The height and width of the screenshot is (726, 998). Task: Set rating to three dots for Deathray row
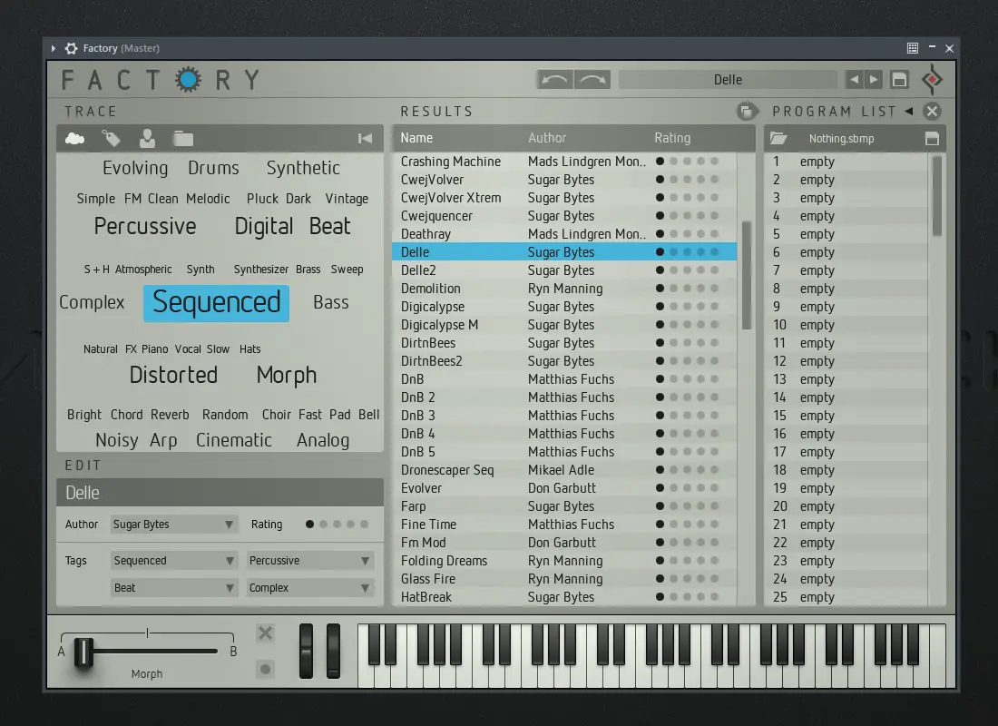click(x=688, y=234)
